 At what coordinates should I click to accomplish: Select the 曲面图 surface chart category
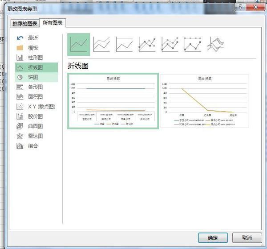36,126
